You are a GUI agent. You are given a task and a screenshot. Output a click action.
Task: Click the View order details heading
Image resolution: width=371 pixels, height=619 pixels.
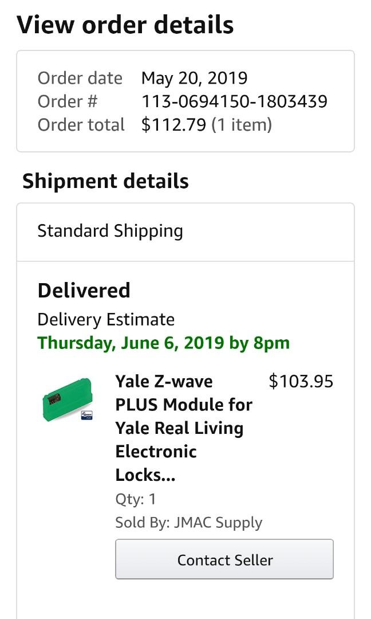pyautogui.click(x=125, y=25)
